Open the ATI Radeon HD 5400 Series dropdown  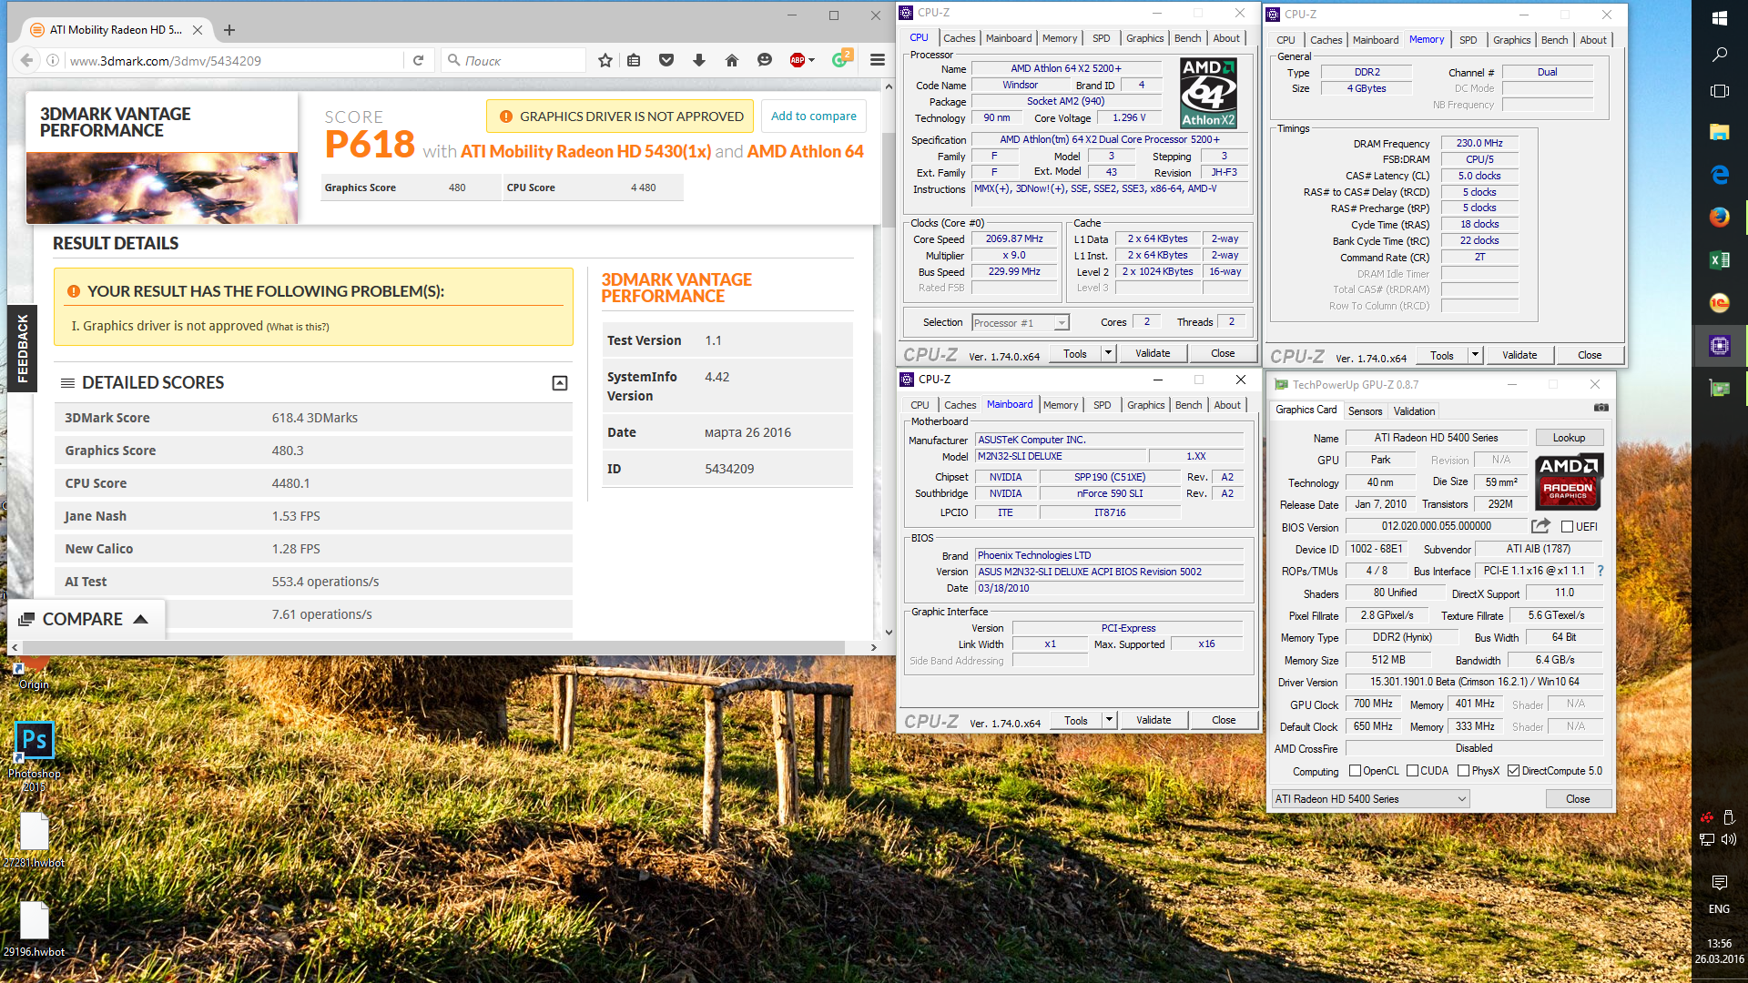tap(1371, 799)
